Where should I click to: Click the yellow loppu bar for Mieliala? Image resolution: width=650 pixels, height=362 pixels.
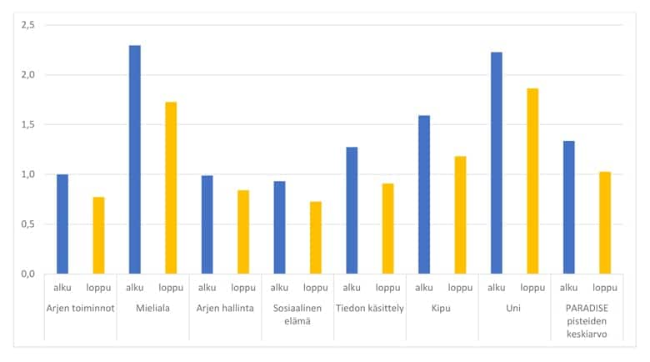171,188
